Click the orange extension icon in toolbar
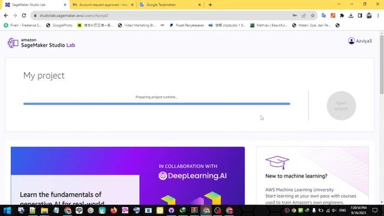 point(333,16)
